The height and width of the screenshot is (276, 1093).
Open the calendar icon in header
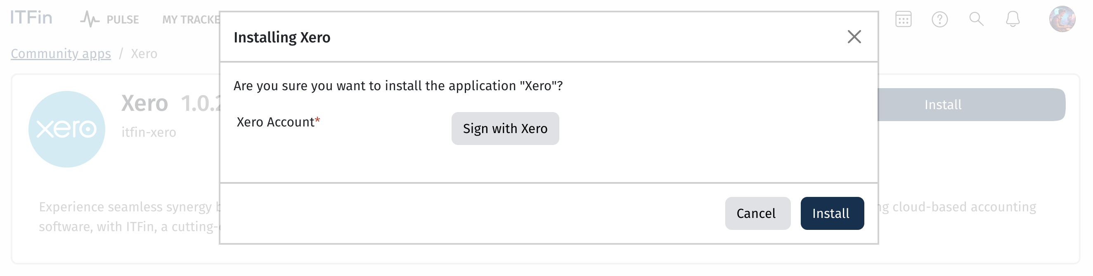pyautogui.click(x=904, y=19)
